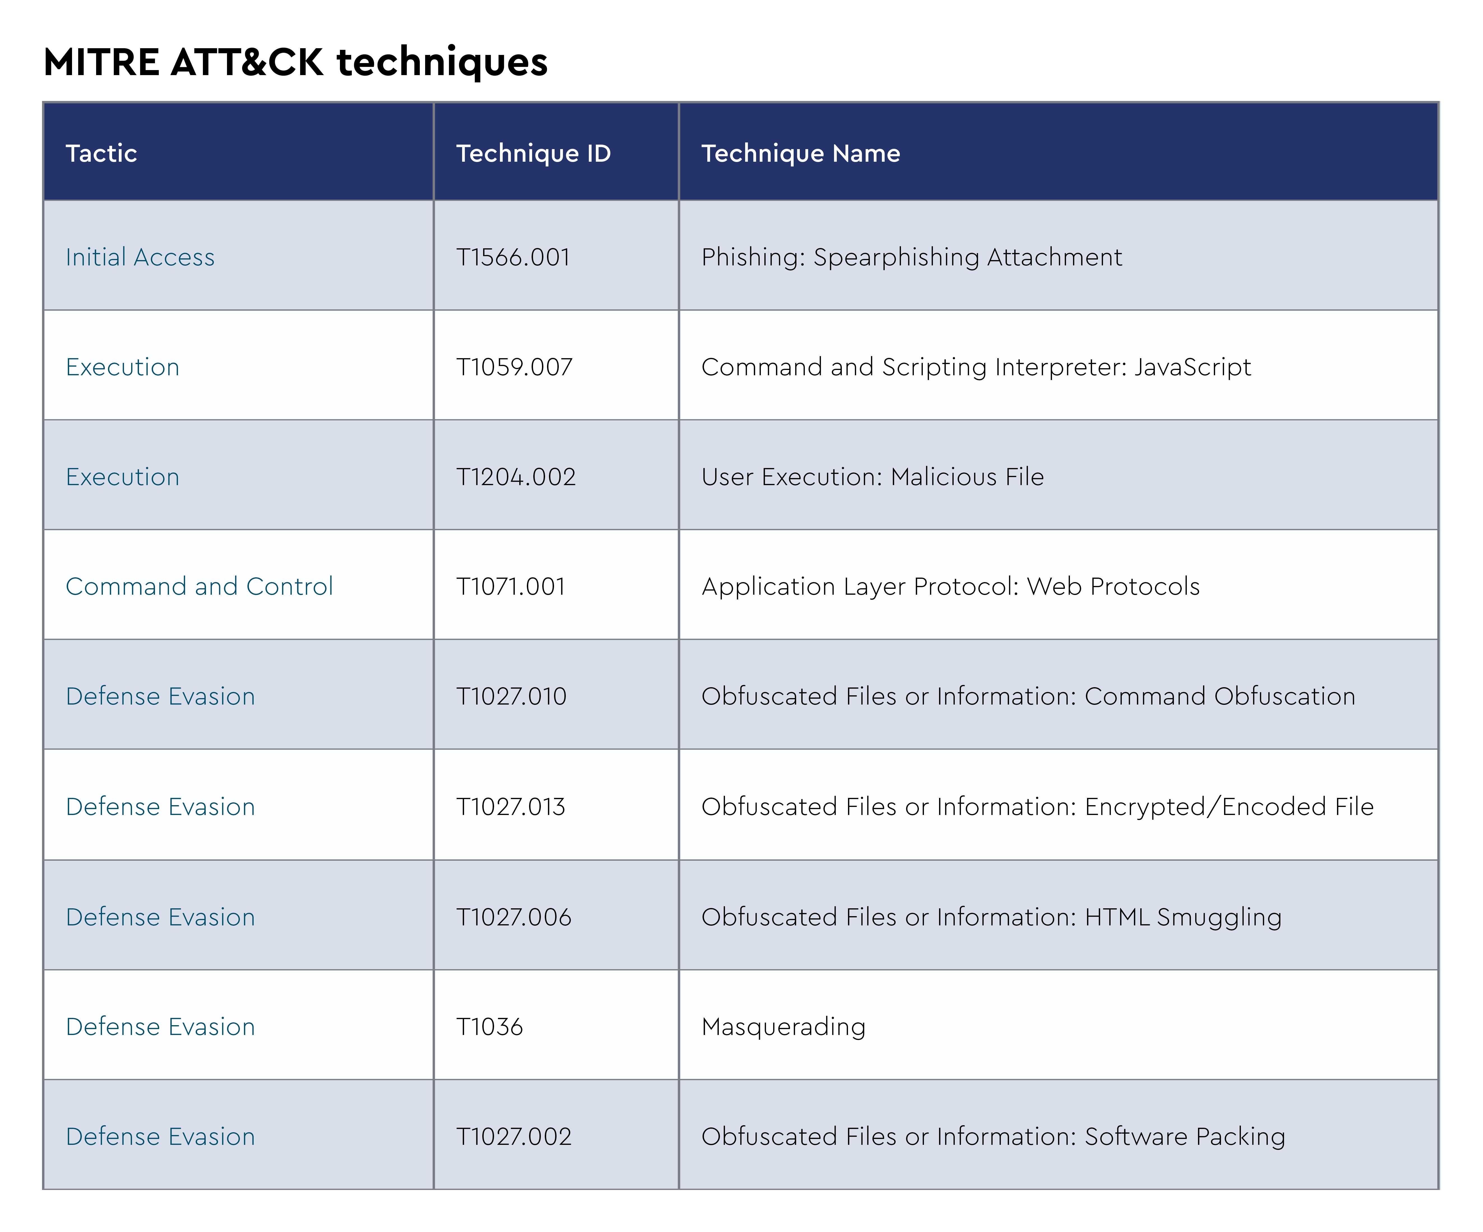The width and height of the screenshot is (1483, 1232).
Task: Open Defense Evasion link beside T1027.006
Action: coord(160,917)
